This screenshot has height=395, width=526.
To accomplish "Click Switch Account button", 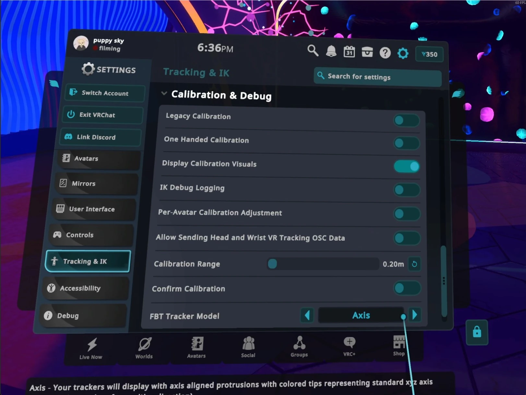I will pyautogui.click(x=104, y=93).
